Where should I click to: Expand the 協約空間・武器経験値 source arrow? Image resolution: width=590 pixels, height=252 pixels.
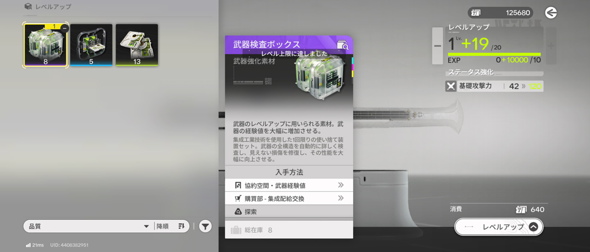[x=341, y=185]
